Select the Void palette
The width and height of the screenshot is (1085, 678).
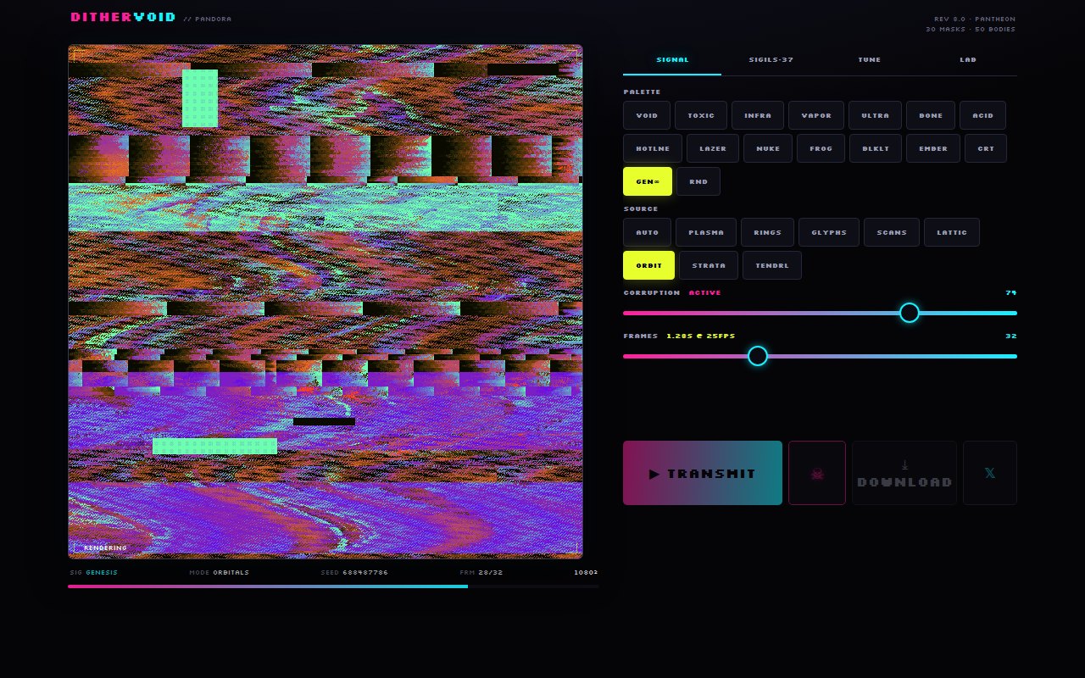[x=647, y=115]
